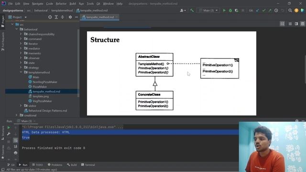Image resolution: width=306 pixels, height=172 pixels.
Task: Print the Run console output
Action: [x=16, y=153]
